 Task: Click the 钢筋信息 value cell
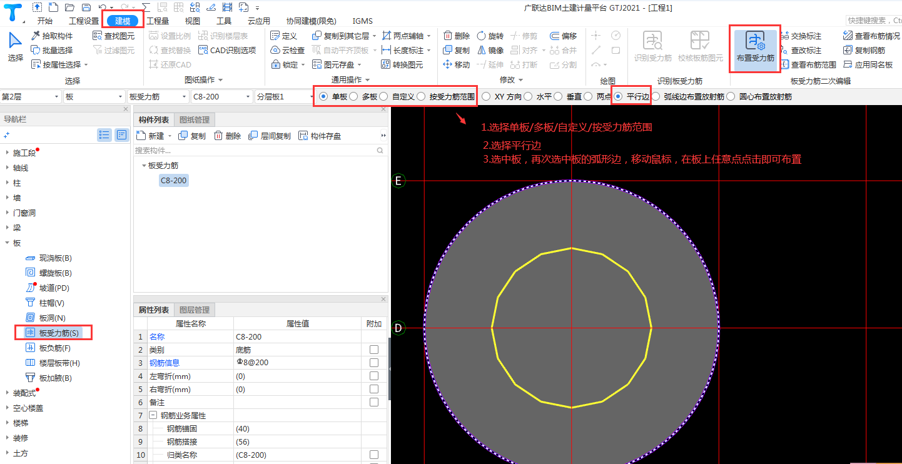coord(297,363)
